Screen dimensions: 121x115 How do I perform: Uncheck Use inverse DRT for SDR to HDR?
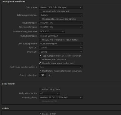pyautogui.click(x=40, y=56)
